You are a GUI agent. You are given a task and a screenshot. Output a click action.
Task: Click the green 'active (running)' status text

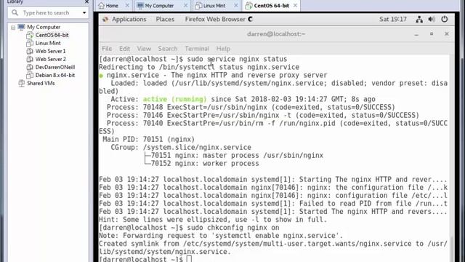(174, 99)
